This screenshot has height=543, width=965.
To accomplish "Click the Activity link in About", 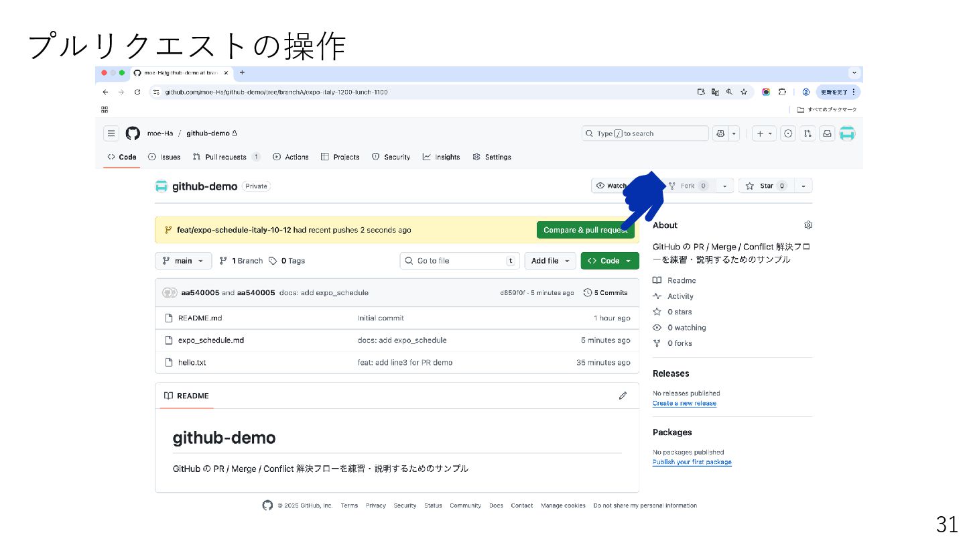I will [673, 296].
